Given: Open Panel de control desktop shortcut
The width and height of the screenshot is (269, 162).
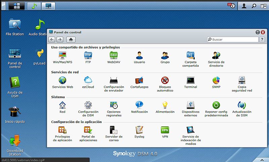Looking at the screenshot, I should tap(15, 58).
